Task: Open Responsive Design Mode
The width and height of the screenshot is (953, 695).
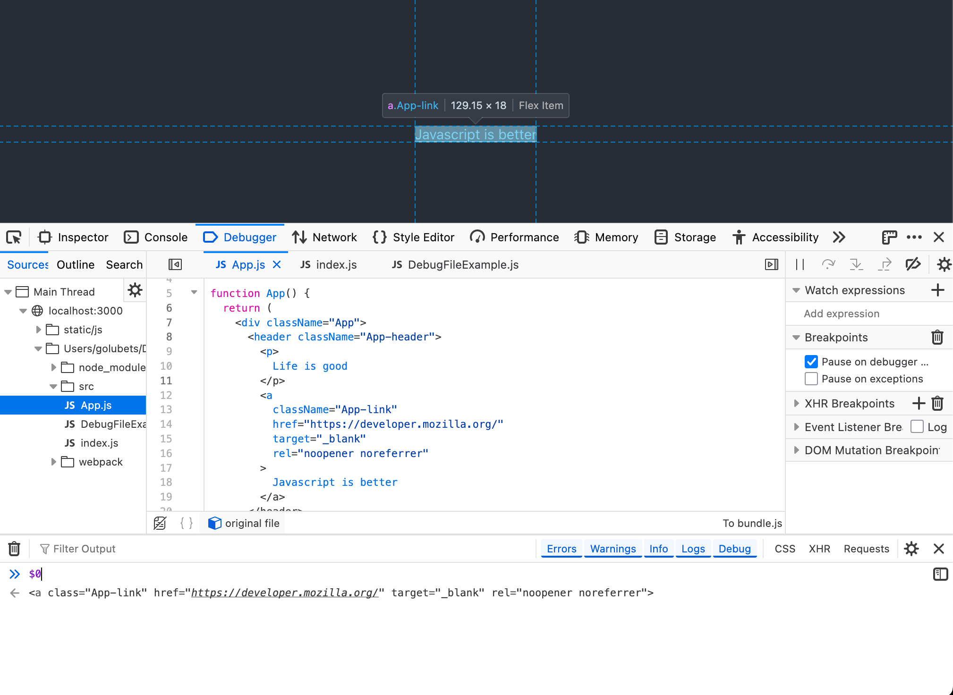Action: tap(889, 237)
